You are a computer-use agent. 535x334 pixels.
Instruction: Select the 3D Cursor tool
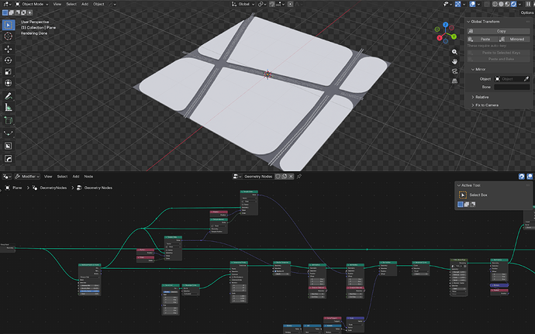tap(9, 36)
